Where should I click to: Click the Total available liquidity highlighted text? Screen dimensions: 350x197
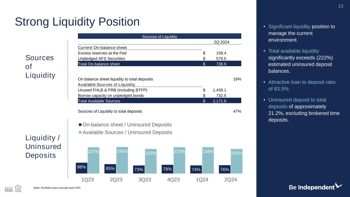click(x=294, y=51)
